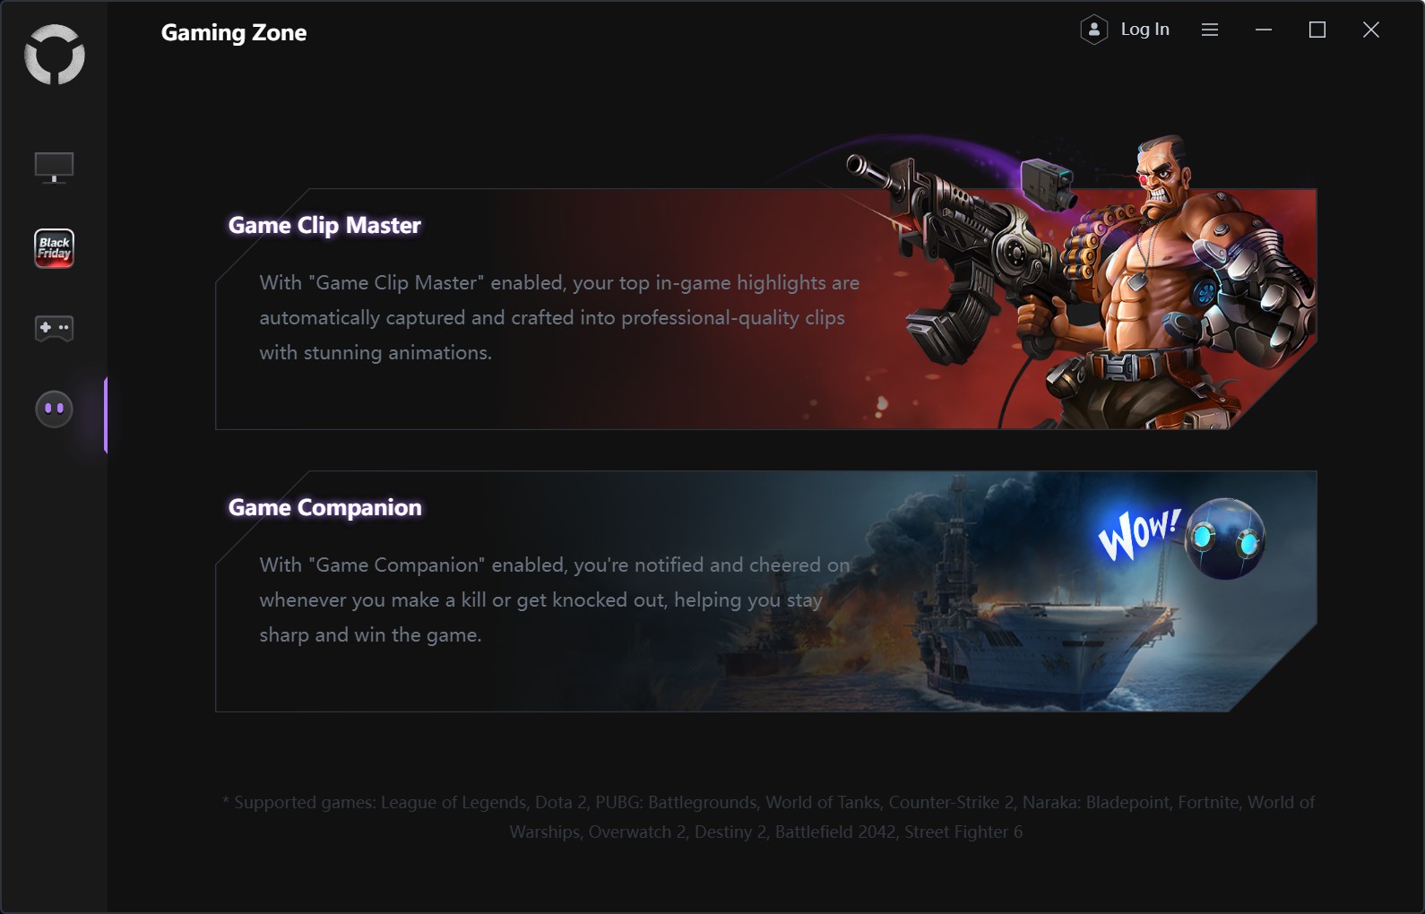
Task: Open the Game Companion card title
Action: click(x=324, y=507)
